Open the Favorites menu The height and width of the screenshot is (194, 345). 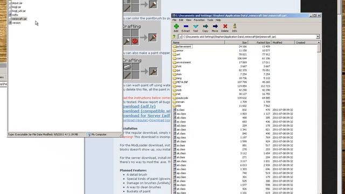click(199, 20)
